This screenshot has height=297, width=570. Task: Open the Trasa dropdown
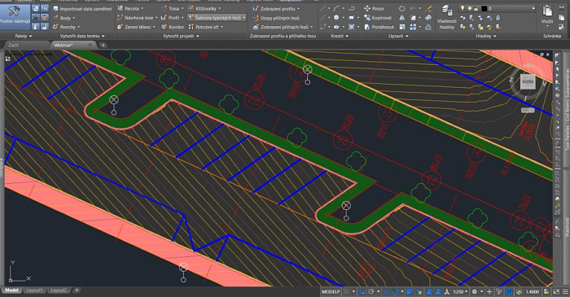173,8
